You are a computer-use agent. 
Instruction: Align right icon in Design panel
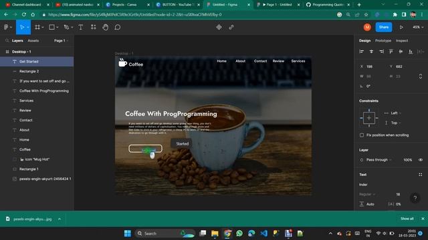coord(381,51)
